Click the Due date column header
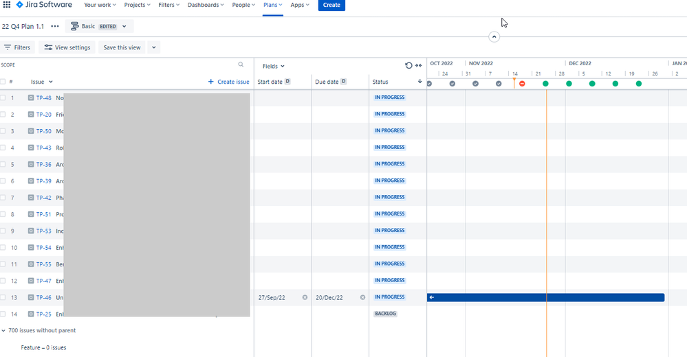Screen dimensions: 687x357 331,82
